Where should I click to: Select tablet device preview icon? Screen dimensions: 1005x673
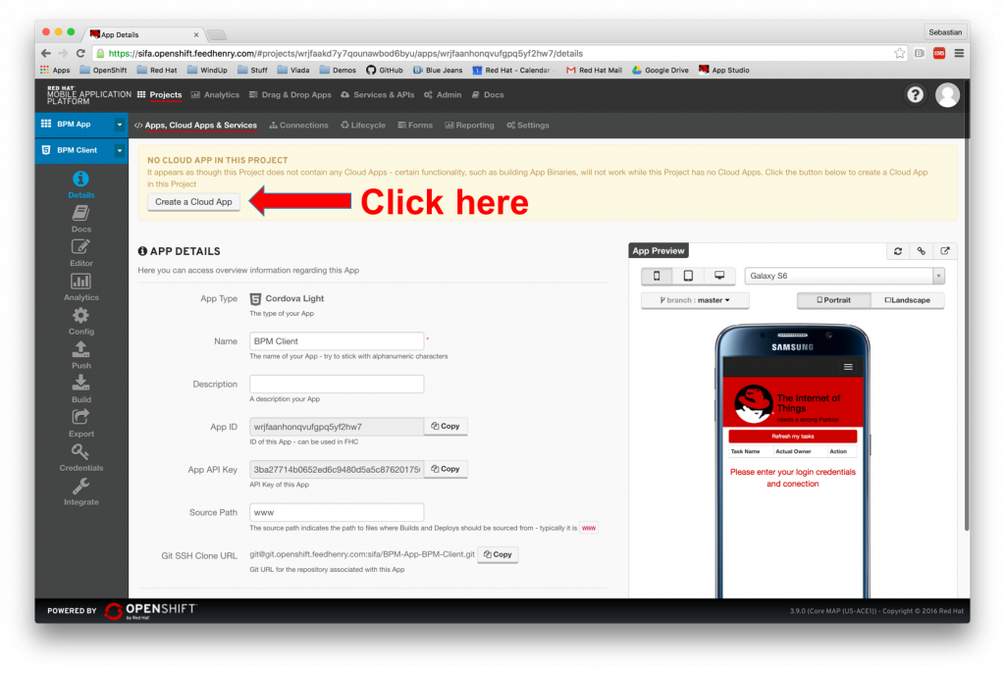pos(688,276)
